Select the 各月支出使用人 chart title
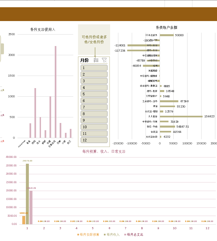217x241 pixels. pos(43,30)
